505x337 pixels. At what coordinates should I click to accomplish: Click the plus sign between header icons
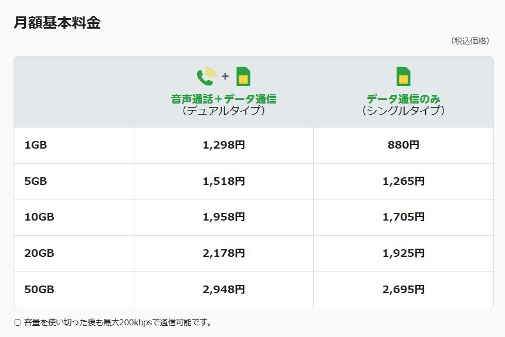225,77
